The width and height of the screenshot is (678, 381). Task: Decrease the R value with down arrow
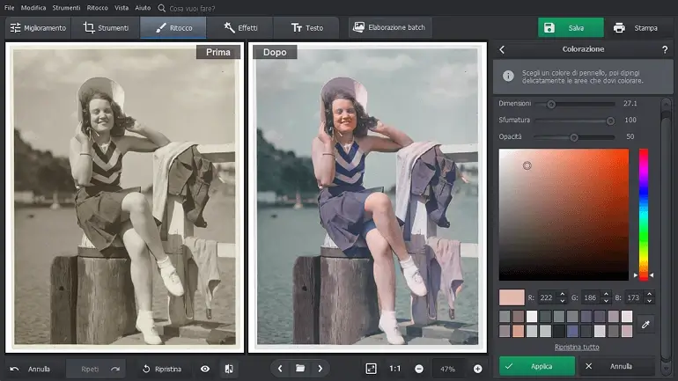[x=562, y=301]
